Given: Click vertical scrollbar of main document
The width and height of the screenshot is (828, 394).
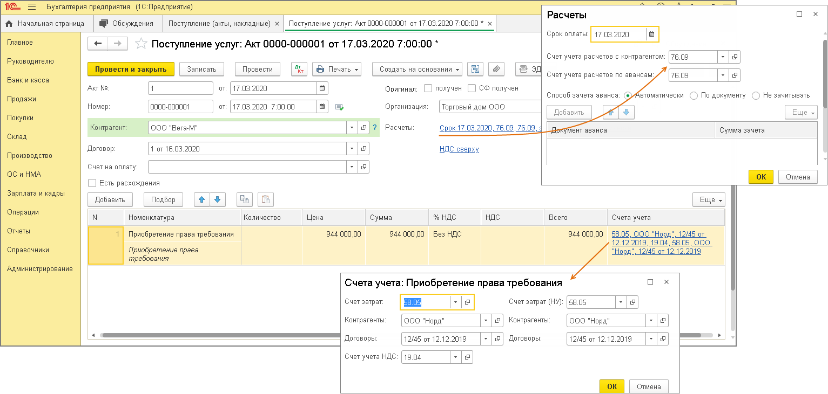Looking at the screenshot, I should [732, 237].
